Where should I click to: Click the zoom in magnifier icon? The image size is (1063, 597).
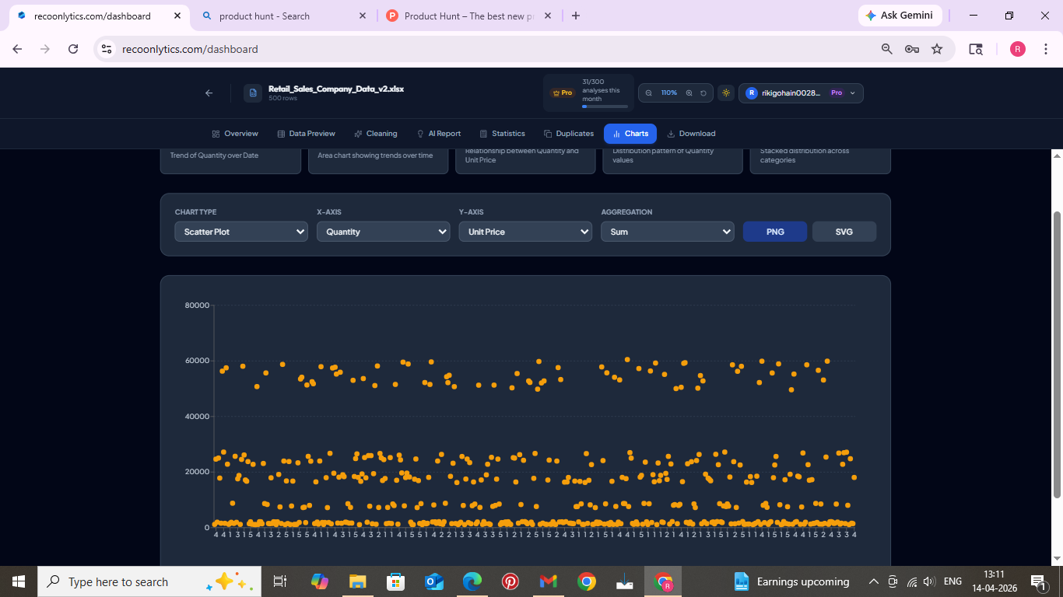tap(689, 93)
